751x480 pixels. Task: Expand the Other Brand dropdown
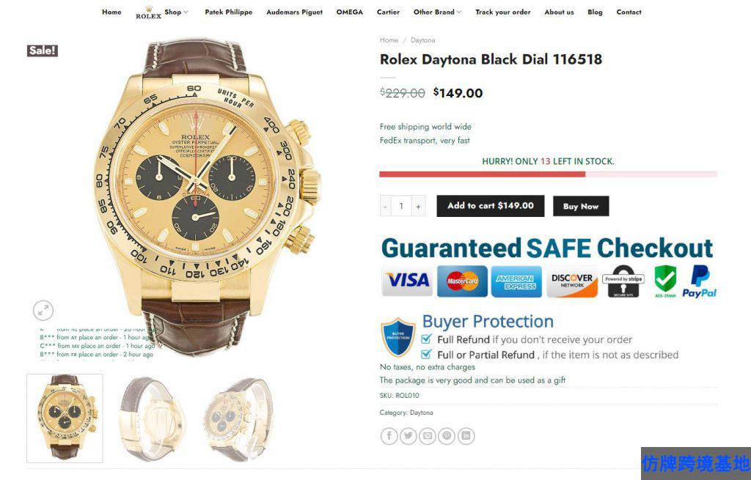coord(437,12)
